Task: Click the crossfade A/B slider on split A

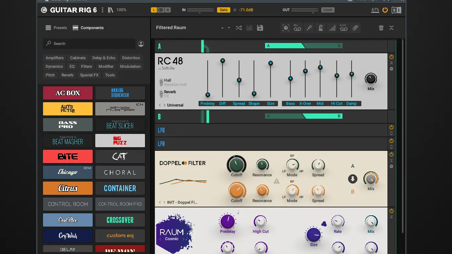Action: tap(304, 46)
